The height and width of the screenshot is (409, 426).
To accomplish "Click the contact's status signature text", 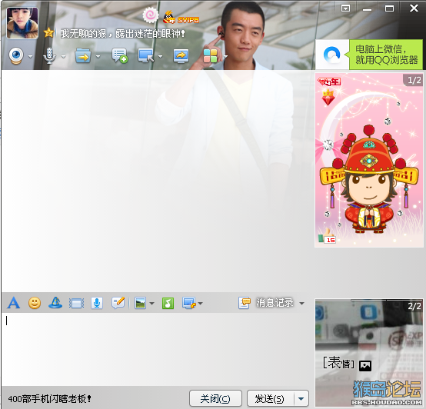I will pyautogui.click(x=122, y=33).
